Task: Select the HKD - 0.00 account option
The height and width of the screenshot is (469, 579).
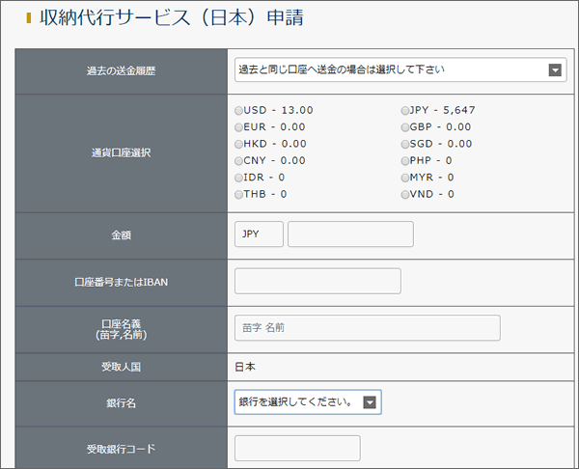Action: [x=239, y=144]
